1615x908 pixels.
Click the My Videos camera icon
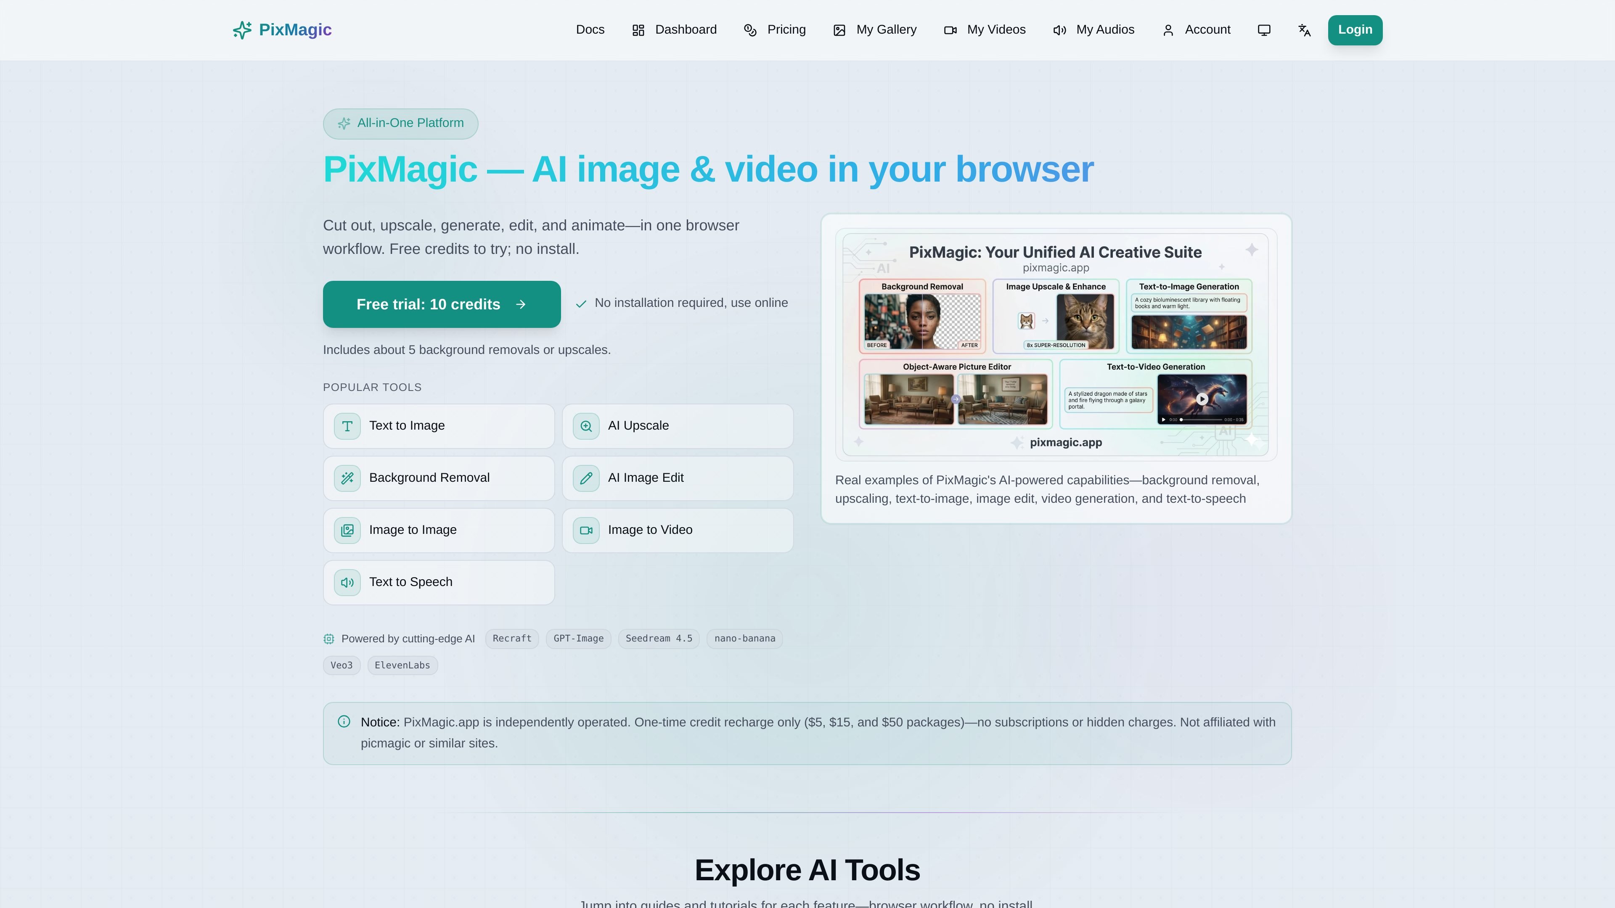tap(950, 30)
